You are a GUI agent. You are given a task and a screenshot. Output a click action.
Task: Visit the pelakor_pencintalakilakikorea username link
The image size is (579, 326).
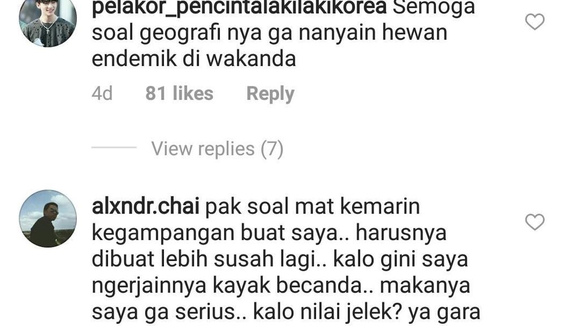click(239, 7)
